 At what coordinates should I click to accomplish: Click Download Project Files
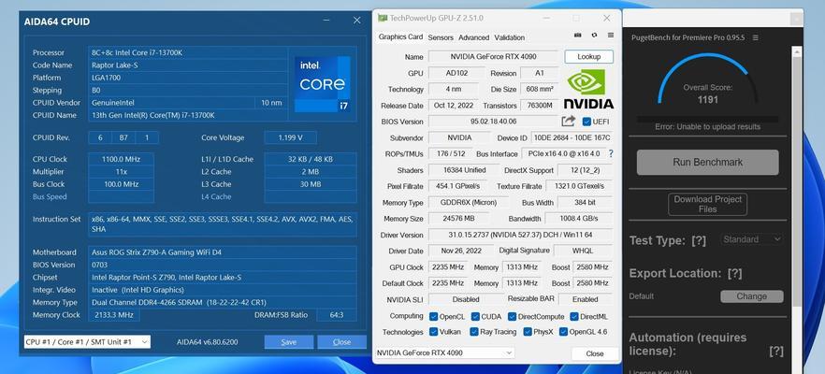tap(708, 204)
